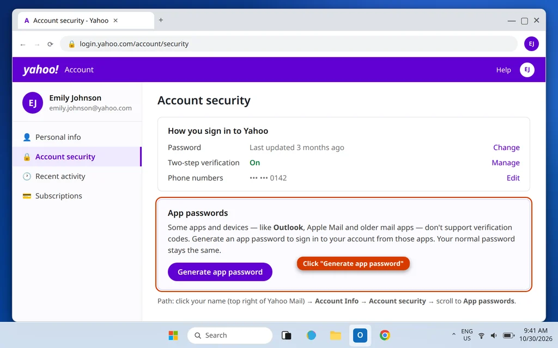Click the Account security page title

(204, 101)
